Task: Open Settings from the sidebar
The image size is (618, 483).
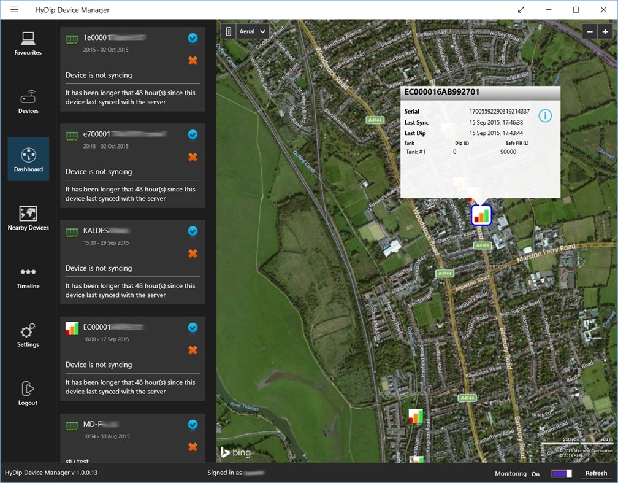Action: click(28, 336)
